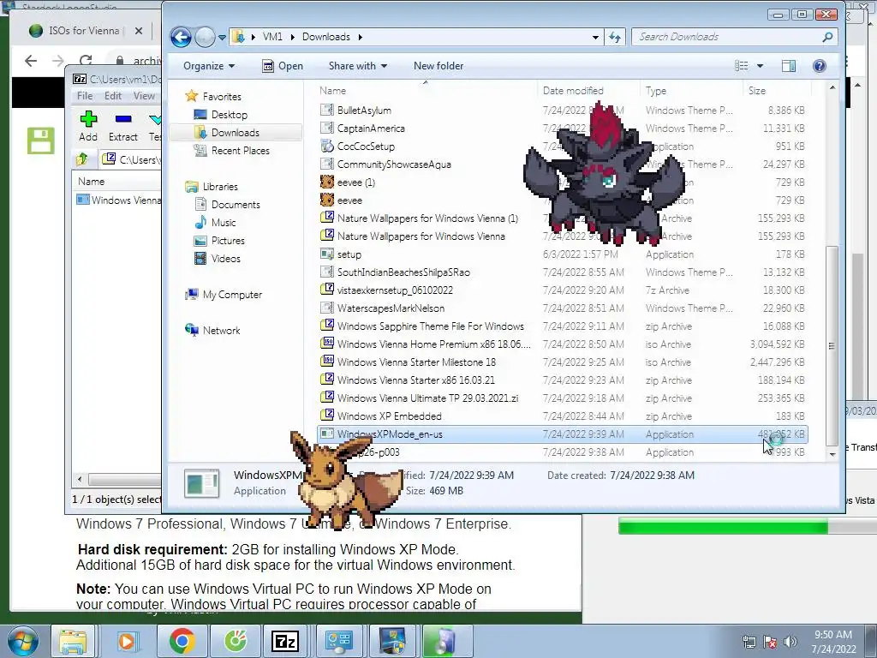
Task: Open the Windows Start menu
Action: (x=23, y=641)
